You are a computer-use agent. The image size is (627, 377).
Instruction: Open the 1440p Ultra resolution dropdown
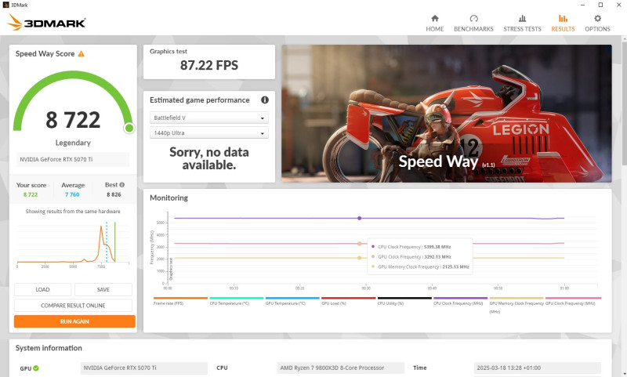pyautogui.click(x=208, y=132)
